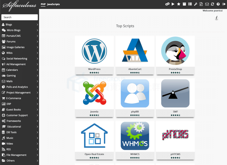Click the Wikis globe icon

tap(3, 53)
